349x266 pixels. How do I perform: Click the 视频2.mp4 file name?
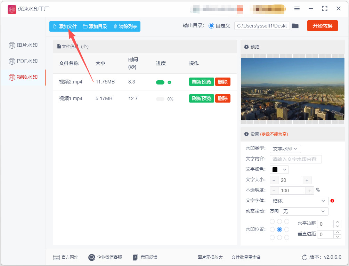pos(71,82)
